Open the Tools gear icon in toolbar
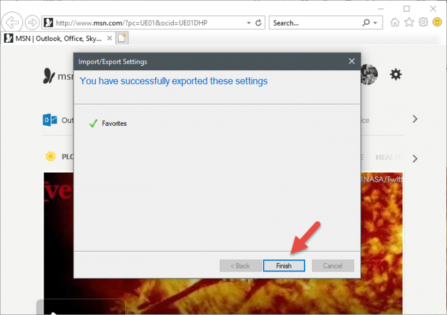The height and width of the screenshot is (315, 447). click(x=423, y=22)
